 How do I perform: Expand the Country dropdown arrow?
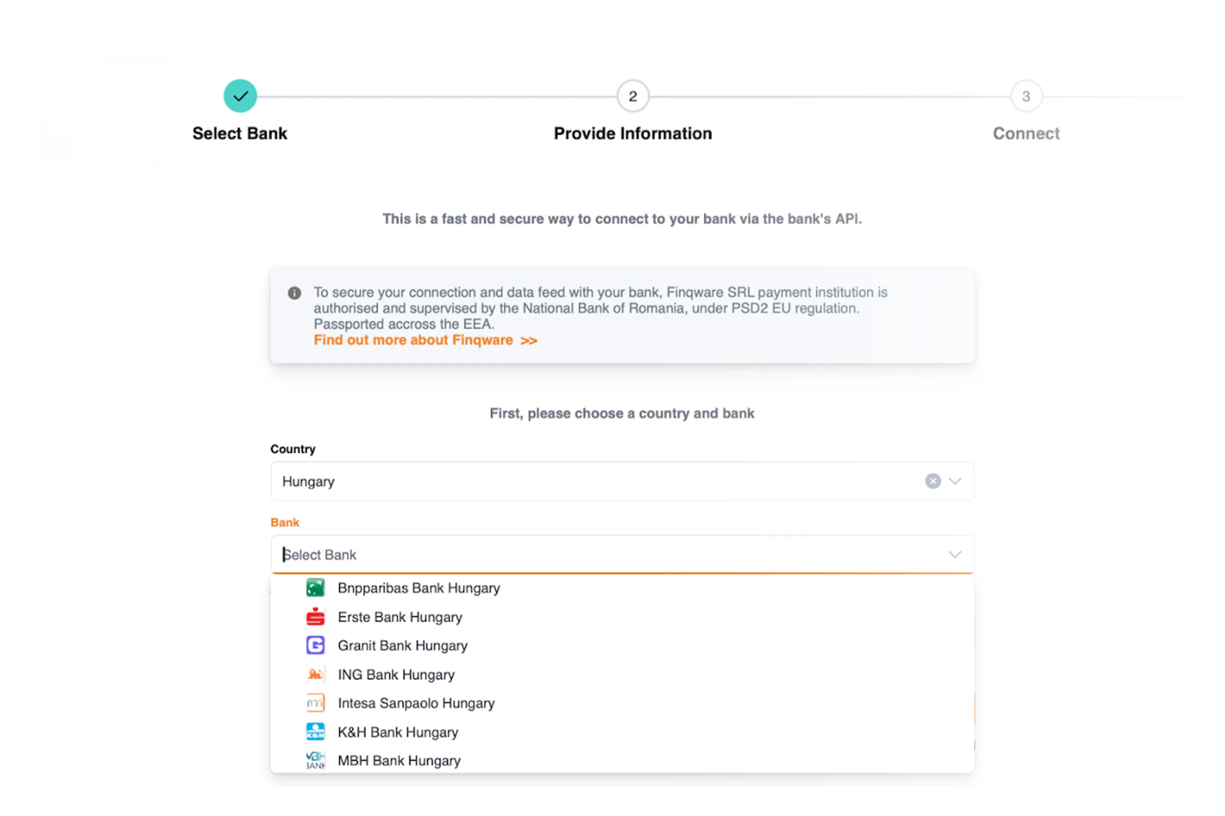954,481
